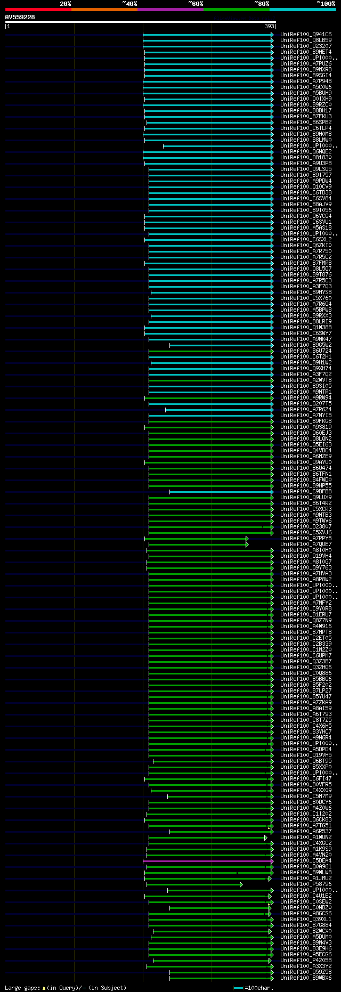Image resolution: width=341 pixels, height=992 pixels.
Task: Open hit UniRef100_B9HET4
Action: coord(306,52)
